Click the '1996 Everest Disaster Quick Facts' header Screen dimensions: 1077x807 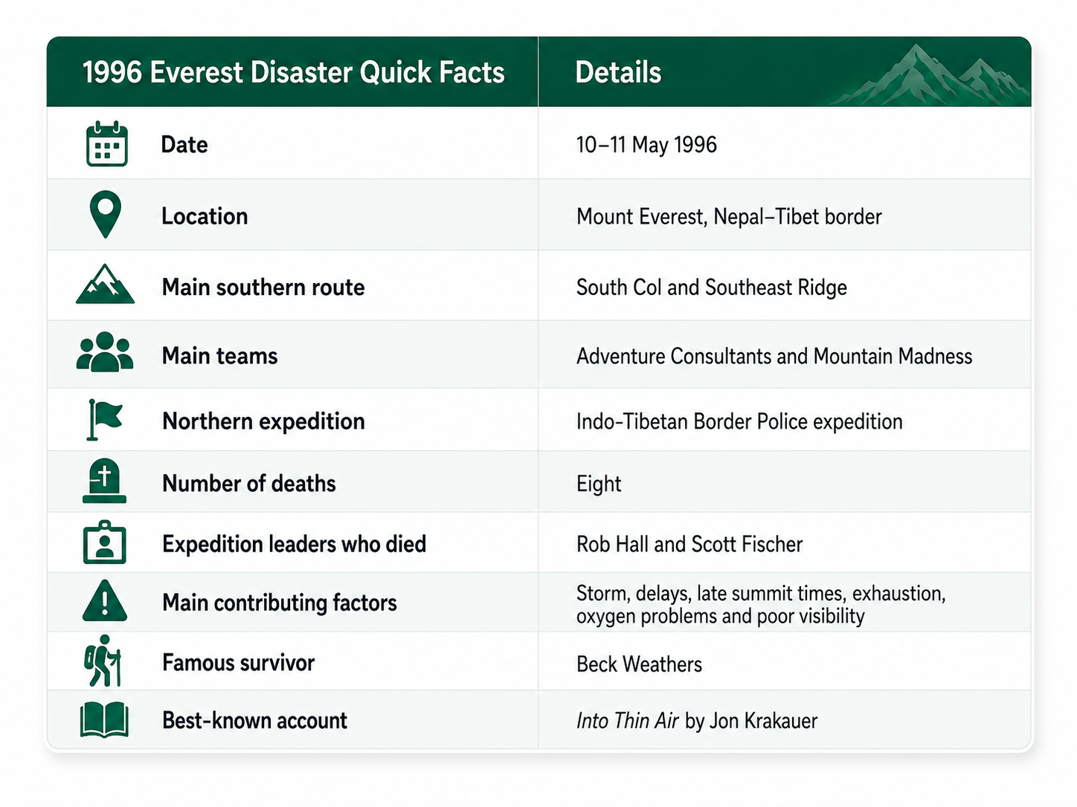click(x=293, y=73)
